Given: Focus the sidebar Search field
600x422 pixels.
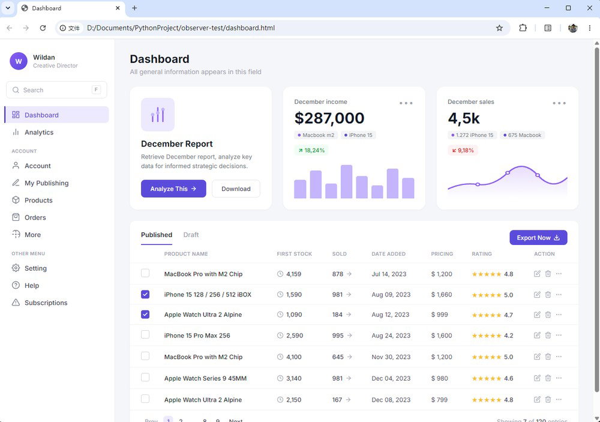Looking at the screenshot, I should [x=56, y=90].
